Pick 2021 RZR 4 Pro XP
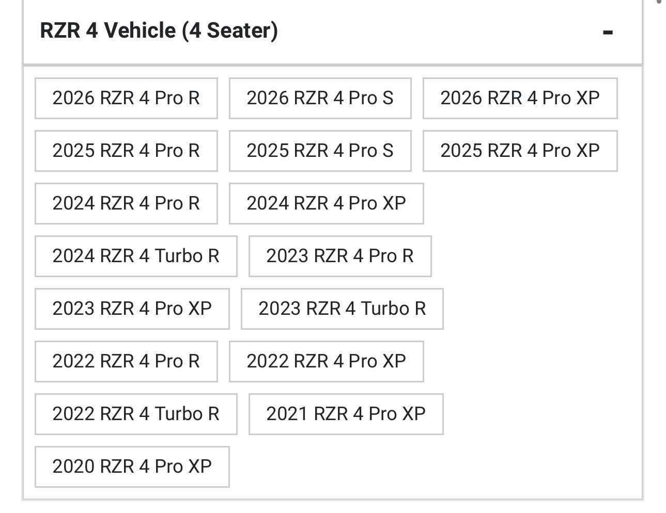The height and width of the screenshot is (513, 666). [x=346, y=414]
